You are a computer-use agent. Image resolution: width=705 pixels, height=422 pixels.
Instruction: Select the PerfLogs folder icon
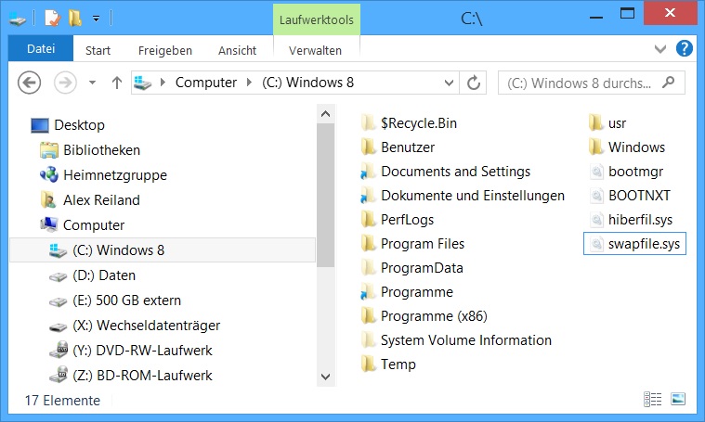[368, 219]
